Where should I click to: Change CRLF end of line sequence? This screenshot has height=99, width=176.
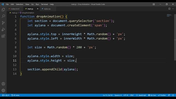[132, 95]
